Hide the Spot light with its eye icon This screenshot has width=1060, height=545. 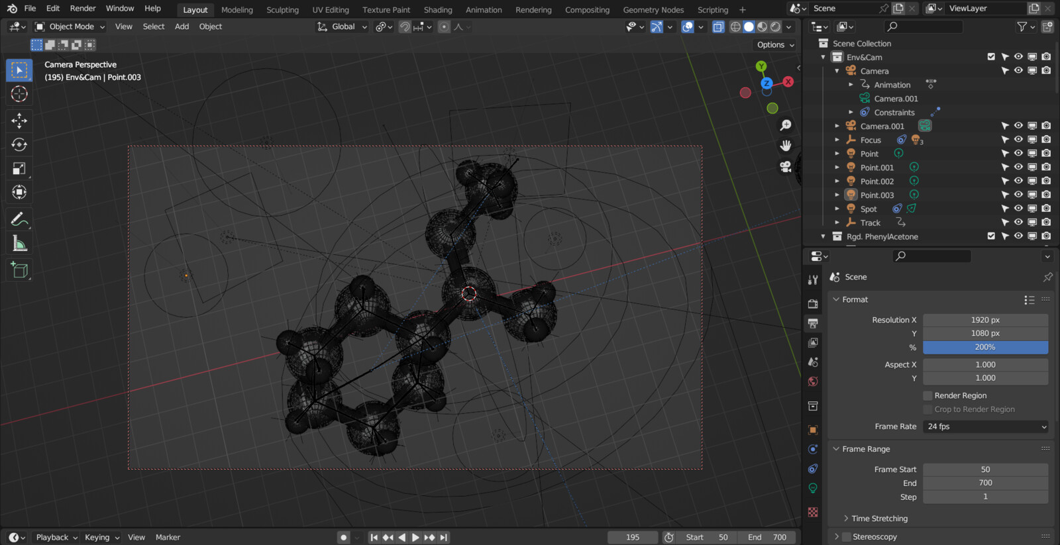(1018, 209)
